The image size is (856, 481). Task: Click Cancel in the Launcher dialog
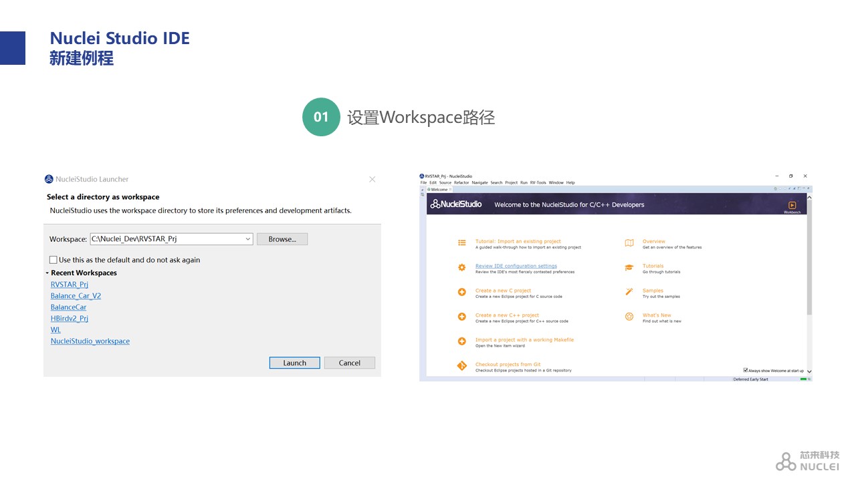(349, 363)
